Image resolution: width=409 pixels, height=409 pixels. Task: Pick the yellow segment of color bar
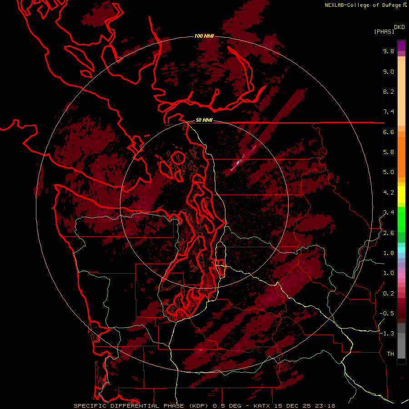[401, 195]
